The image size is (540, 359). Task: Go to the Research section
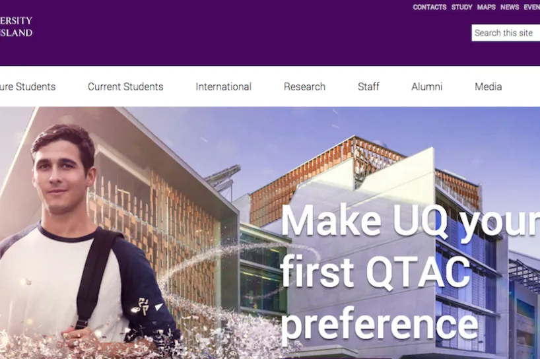(304, 86)
